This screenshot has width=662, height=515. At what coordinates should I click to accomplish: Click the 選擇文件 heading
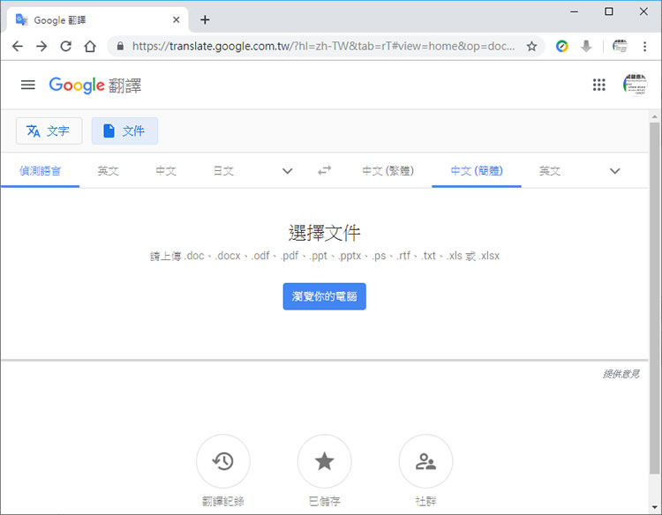click(324, 233)
